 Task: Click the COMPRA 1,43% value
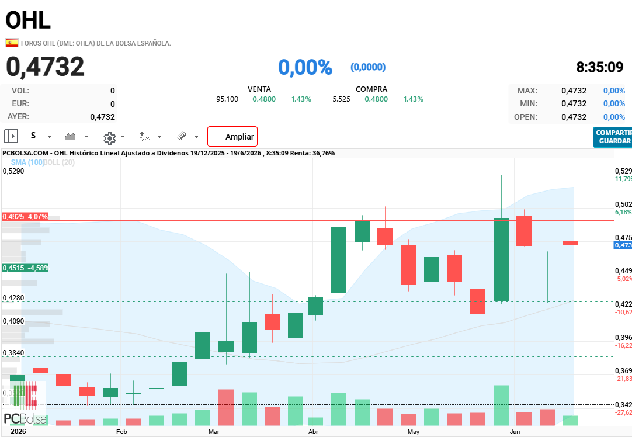[413, 99]
